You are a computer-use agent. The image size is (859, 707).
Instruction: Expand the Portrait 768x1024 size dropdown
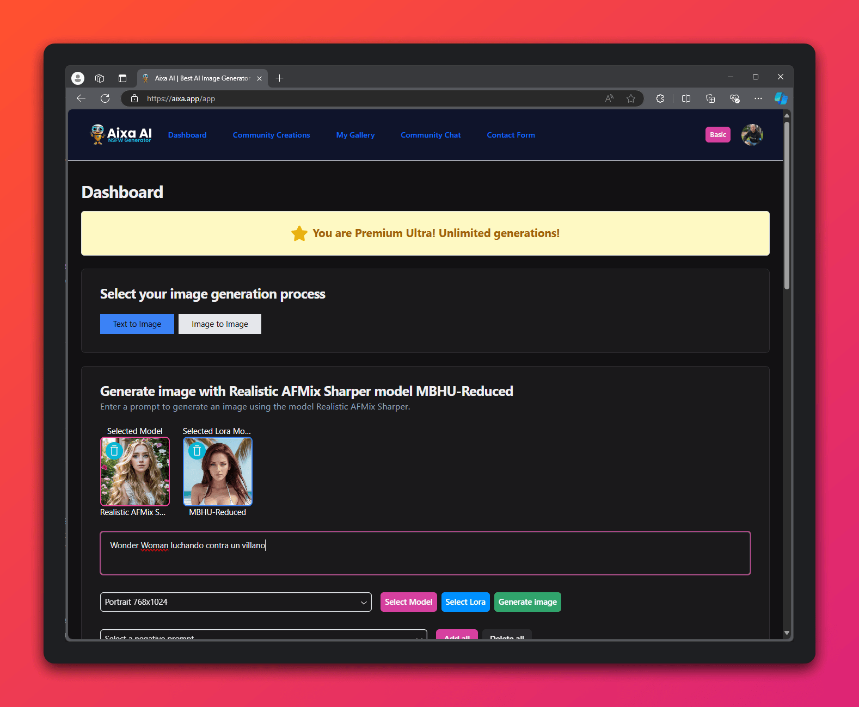(x=236, y=602)
